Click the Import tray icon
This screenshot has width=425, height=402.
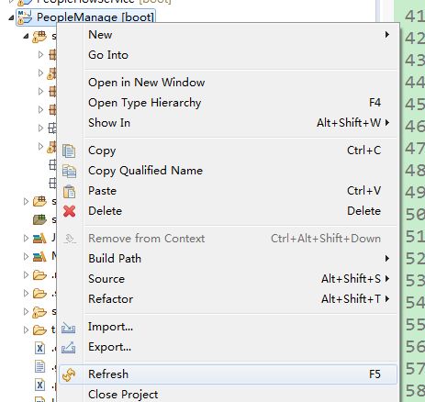point(69,328)
